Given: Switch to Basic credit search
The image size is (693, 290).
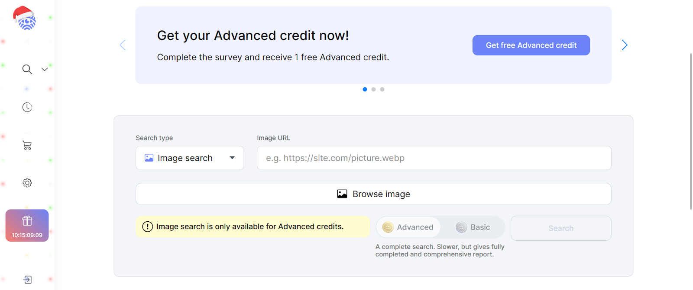Looking at the screenshot, I should pos(473,227).
